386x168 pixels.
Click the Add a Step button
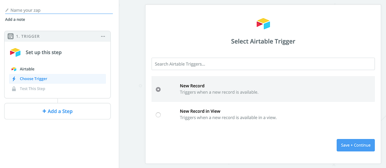[x=58, y=111]
